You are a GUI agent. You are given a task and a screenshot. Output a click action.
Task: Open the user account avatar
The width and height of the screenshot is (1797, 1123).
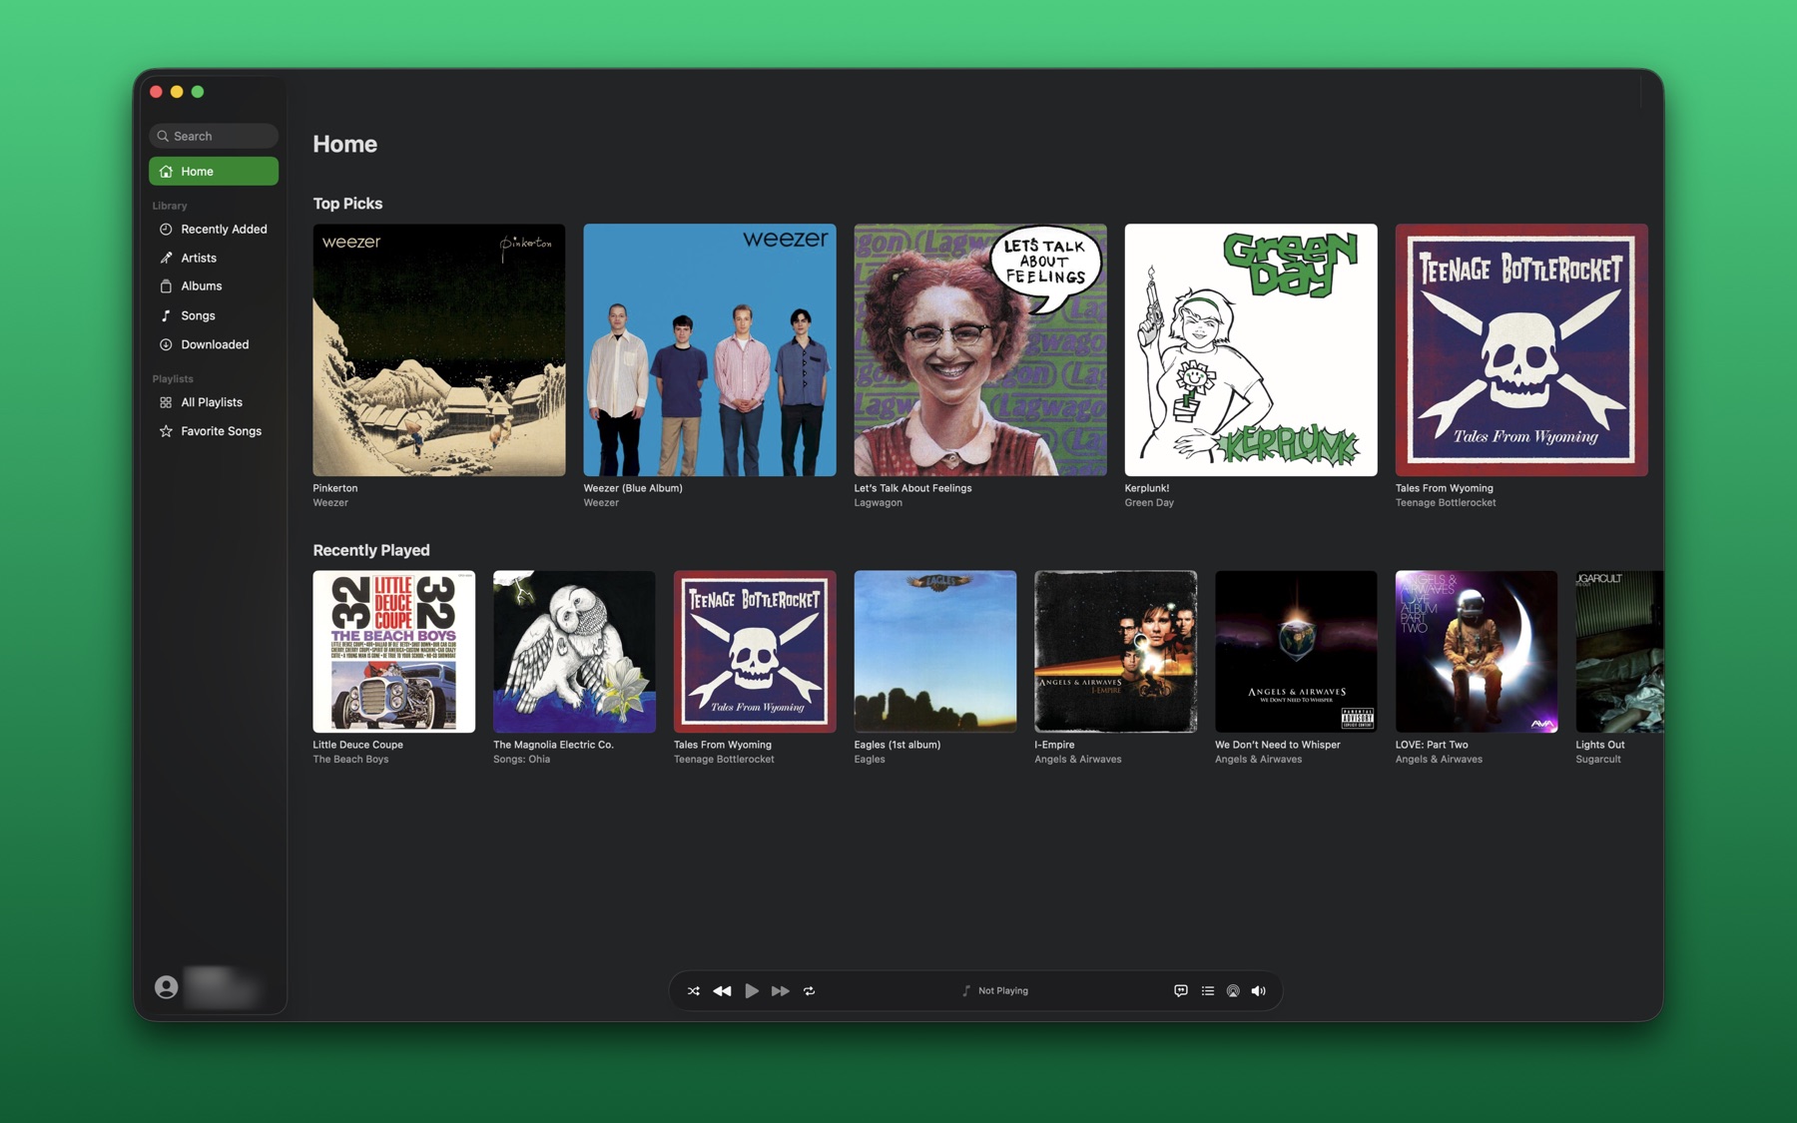(167, 987)
